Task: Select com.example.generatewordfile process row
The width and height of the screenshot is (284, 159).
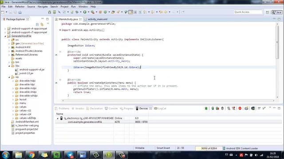Action: pyautogui.click(x=168, y=122)
